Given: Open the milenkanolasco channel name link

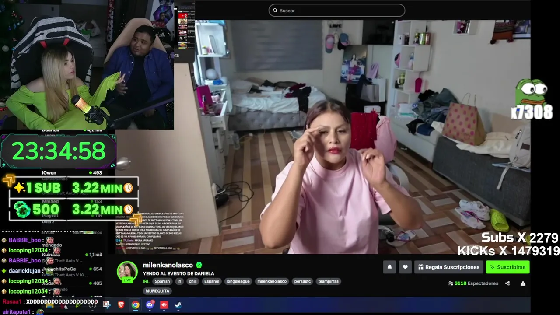Looking at the screenshot, I should [168, 265].
